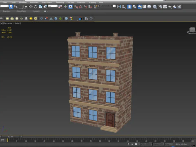
Task: Activate the Select and Scale tool
Action: (x=40, y=7)
